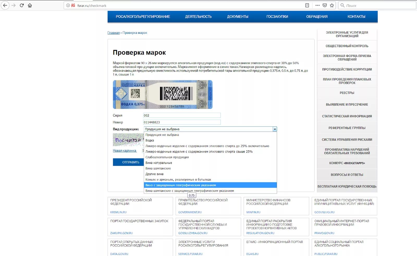Image resolution: width=417 pixels, height=256 pixels.
Task: Choose Водка from the product list
Action: point(210,140)
